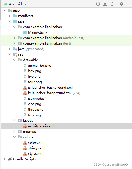This screenshot has width=132, height=169.
Task: Expand the mipmap folder
Action: tap(14, 132)
